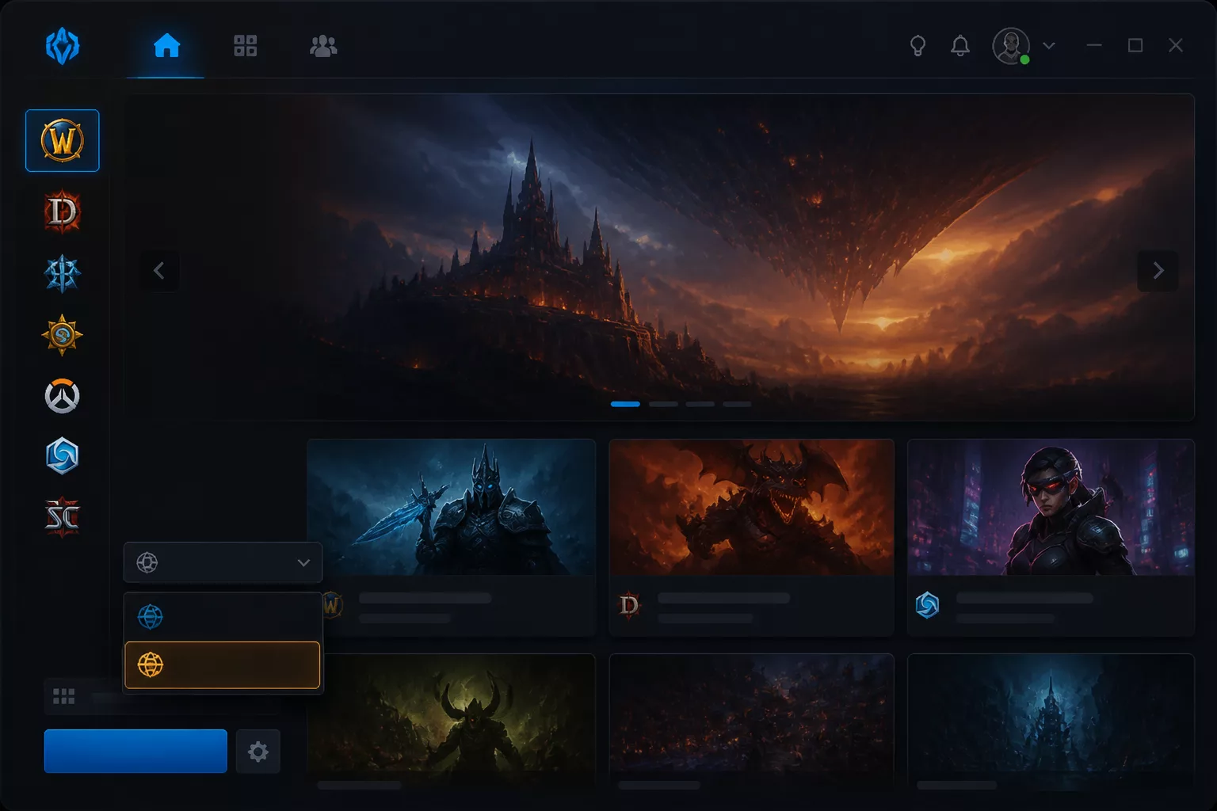
Task: Jump to second carousel indicator
Action: pos(663,404)
